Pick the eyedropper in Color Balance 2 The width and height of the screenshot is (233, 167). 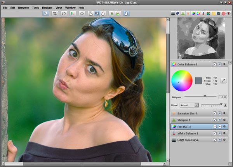(223, 81)
